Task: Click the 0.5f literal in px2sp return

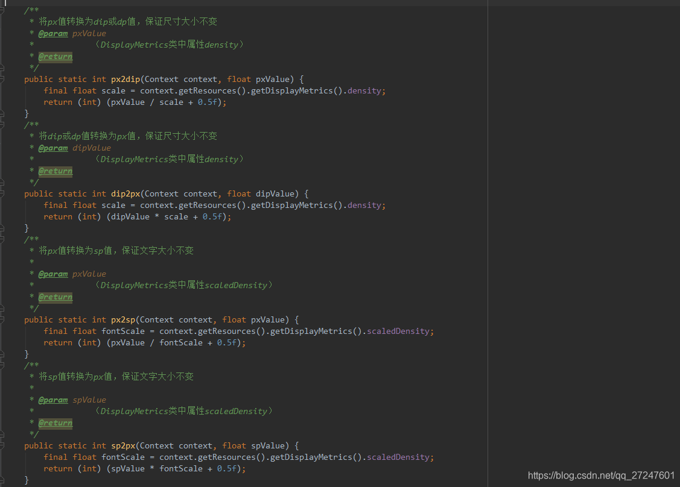Action: pos(227,343)
